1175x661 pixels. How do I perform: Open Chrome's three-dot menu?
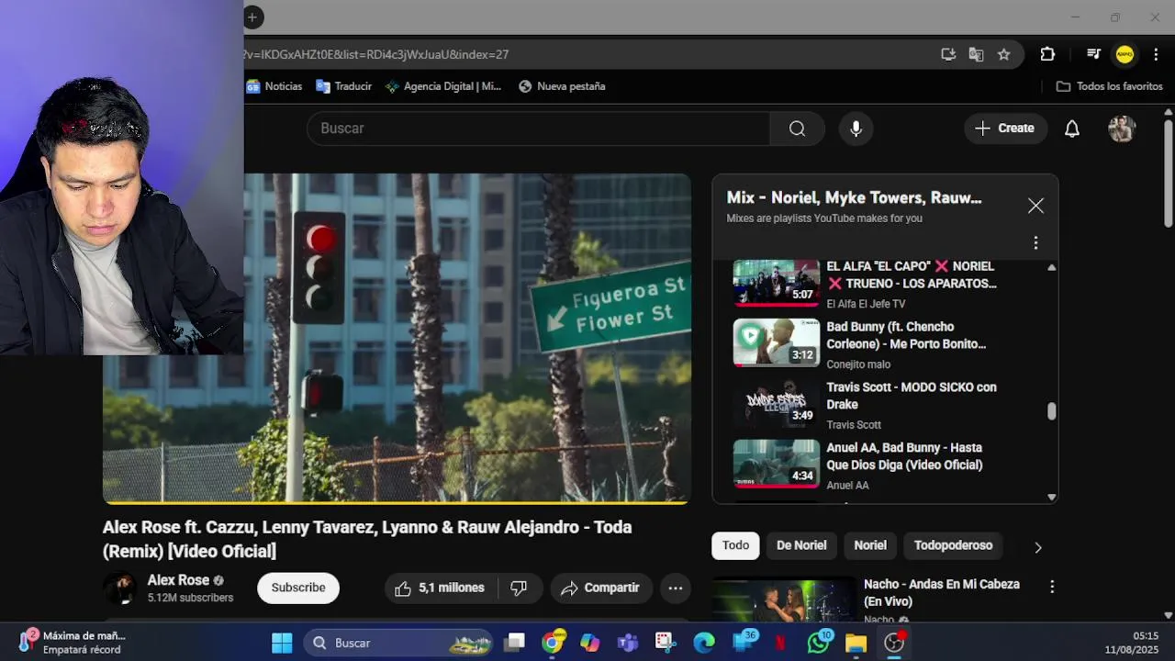1156,54
